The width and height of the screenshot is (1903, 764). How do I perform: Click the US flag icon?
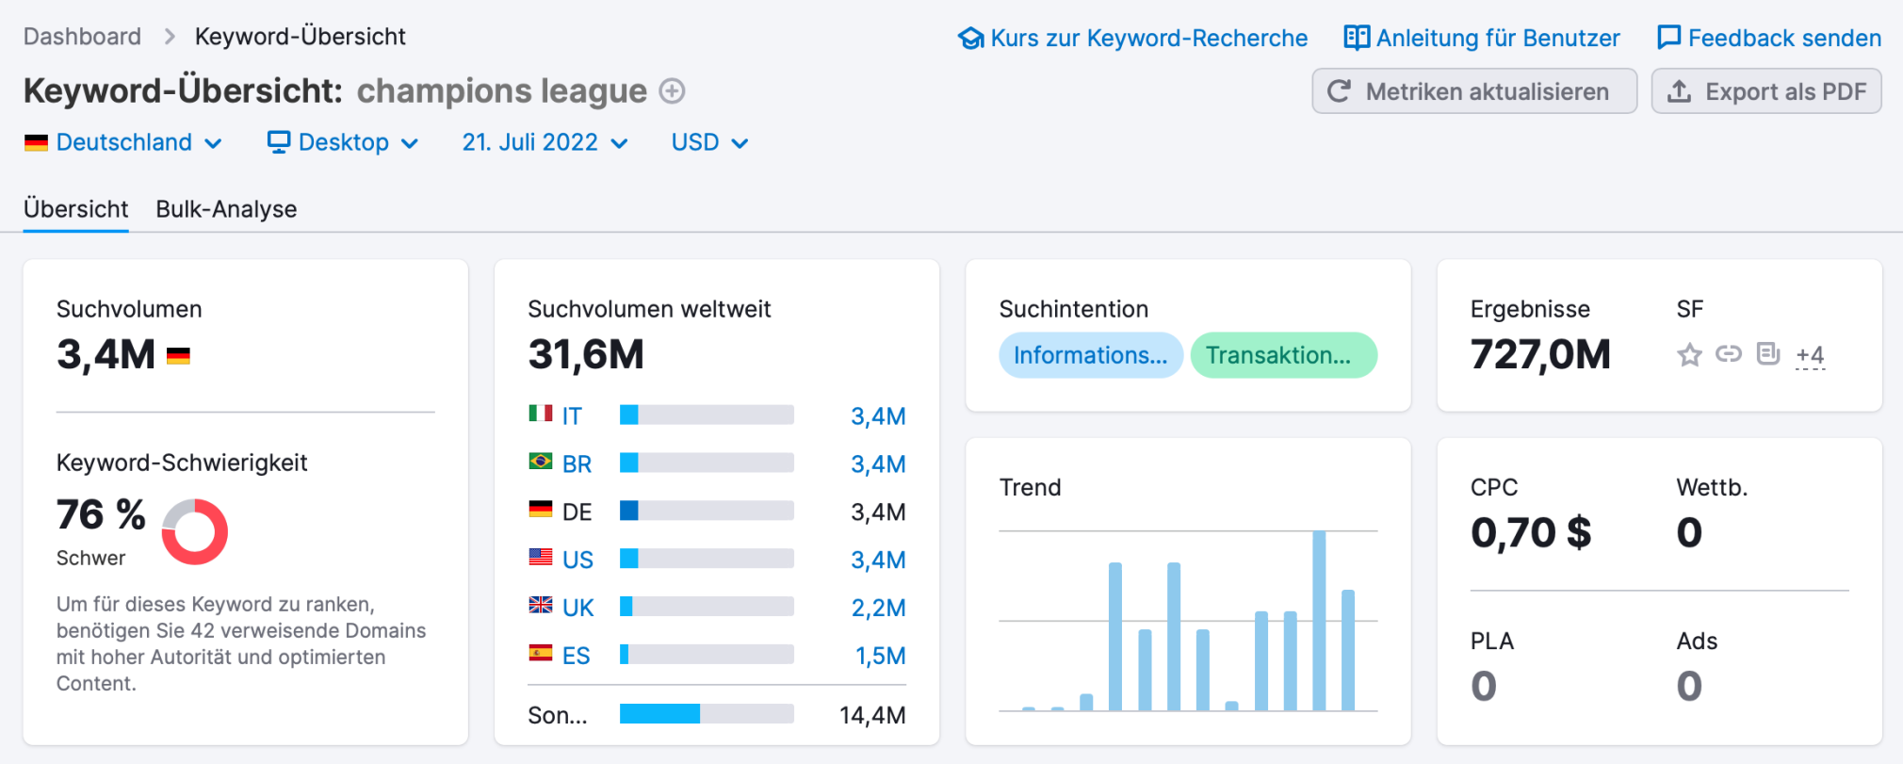(541, 558)
